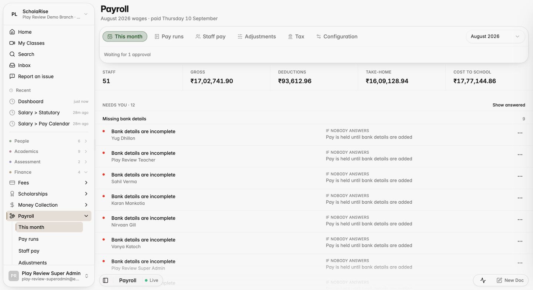
Task: Click the Staff pay people icon
Action: 198,36
